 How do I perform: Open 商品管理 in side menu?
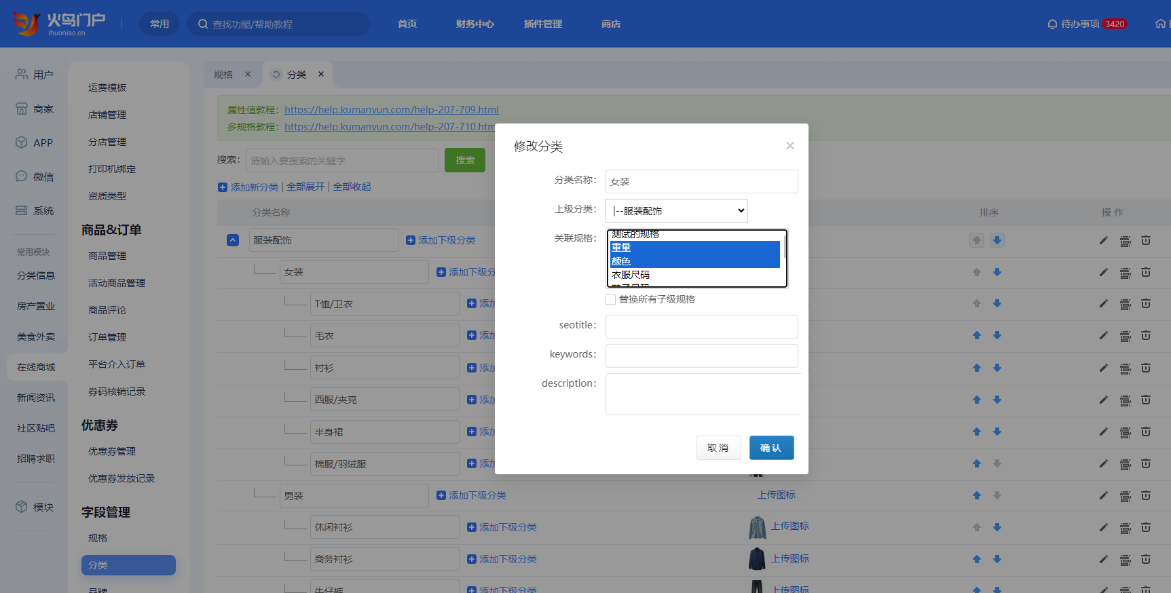[107, 256]
